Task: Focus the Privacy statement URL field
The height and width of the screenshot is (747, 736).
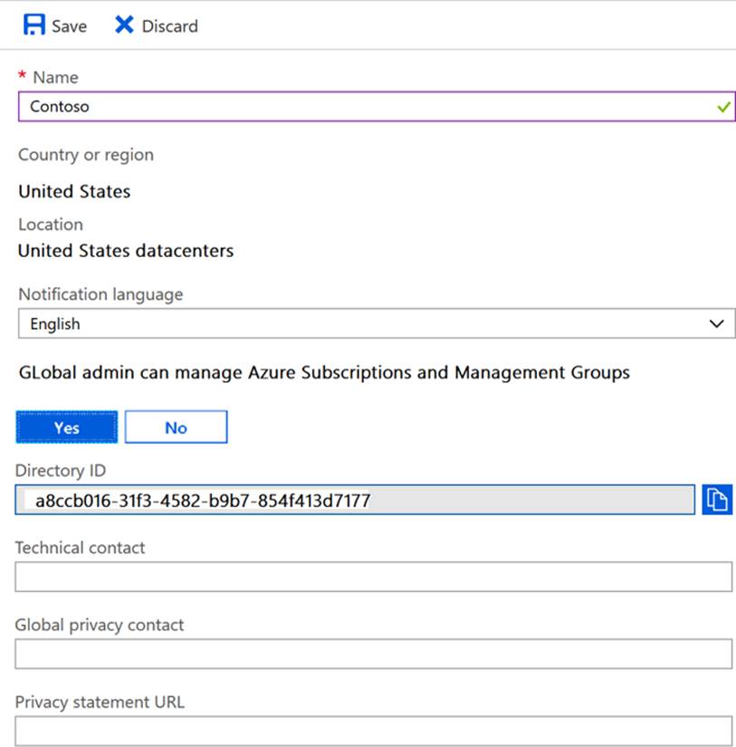Action: pyautogui.click(x=373, y=730)
